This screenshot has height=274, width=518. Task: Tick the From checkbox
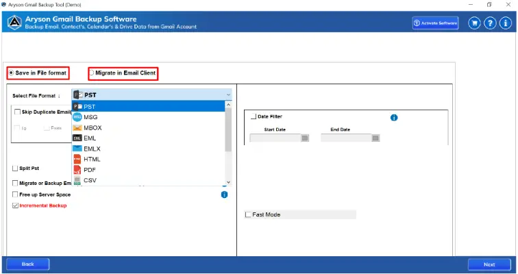pyautogui.click(x=47, y=128)
